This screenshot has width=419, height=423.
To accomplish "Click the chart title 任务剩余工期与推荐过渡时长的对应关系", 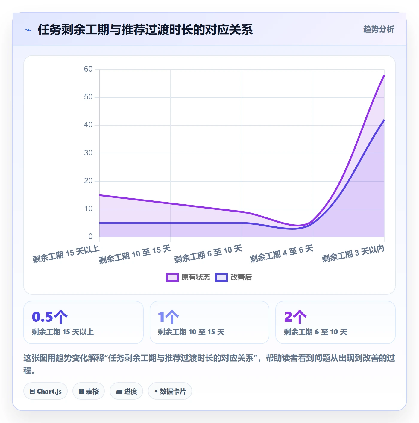I will coord(145,30).
